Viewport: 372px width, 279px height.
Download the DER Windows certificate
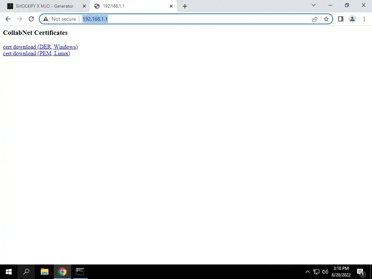point(40,47)
